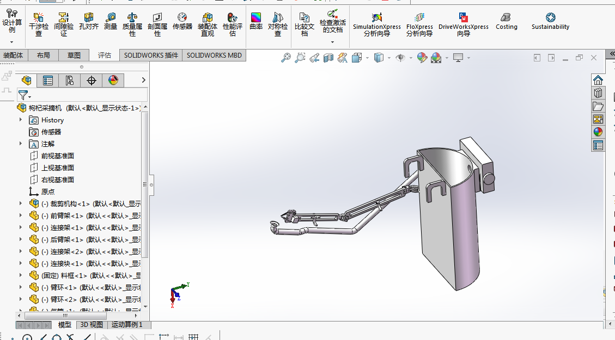Open the 设计算例 dropdown arrow
The width and height of the screenshot is (615, 340).
point(12,42)
